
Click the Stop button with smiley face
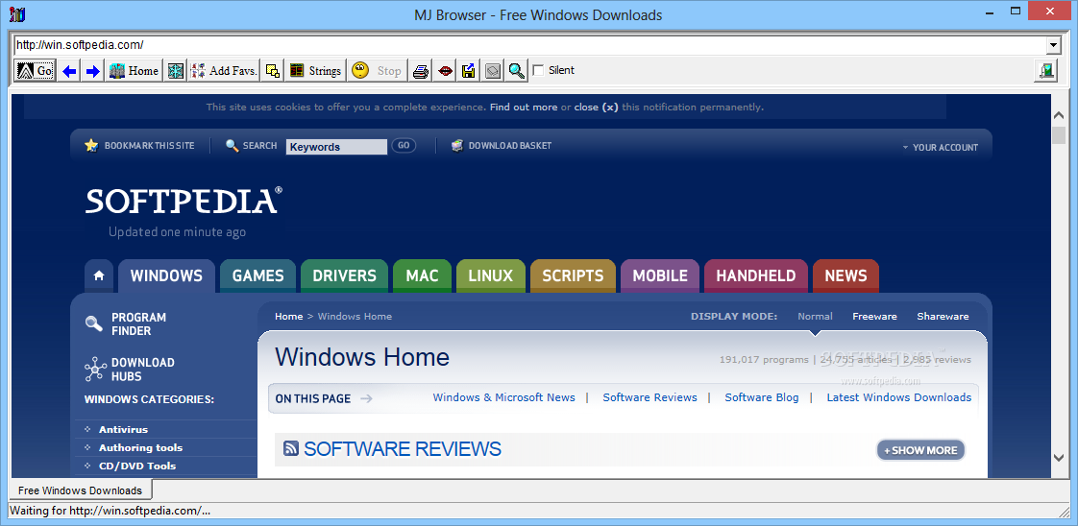(x=377, y=71)
